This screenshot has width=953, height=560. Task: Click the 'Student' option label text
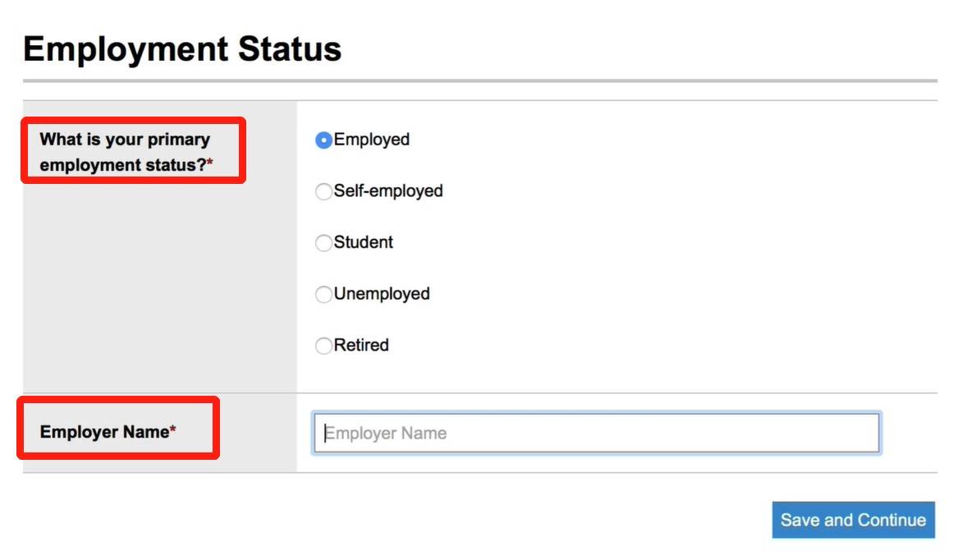tap(364, 242)
